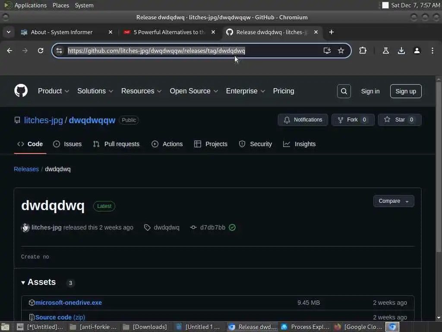Image resolution: width=442 pixels, height=332 pixels.
Task: Open Chrome Labs flask icon
Action: point(386,51)
